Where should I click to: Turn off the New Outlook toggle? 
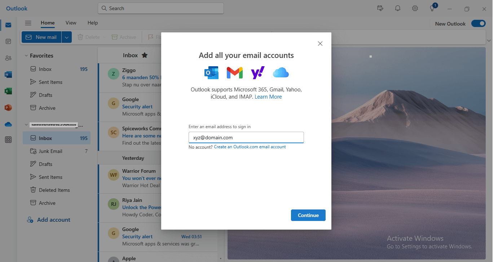[478, 24]
